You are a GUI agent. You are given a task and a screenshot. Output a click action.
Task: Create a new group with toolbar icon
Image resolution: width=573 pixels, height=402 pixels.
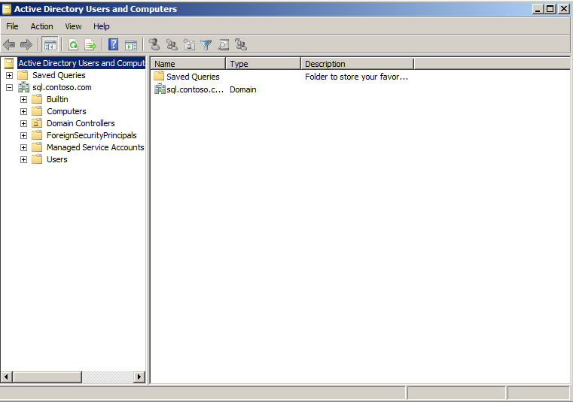pyautogui.click(x=172, y=44)
